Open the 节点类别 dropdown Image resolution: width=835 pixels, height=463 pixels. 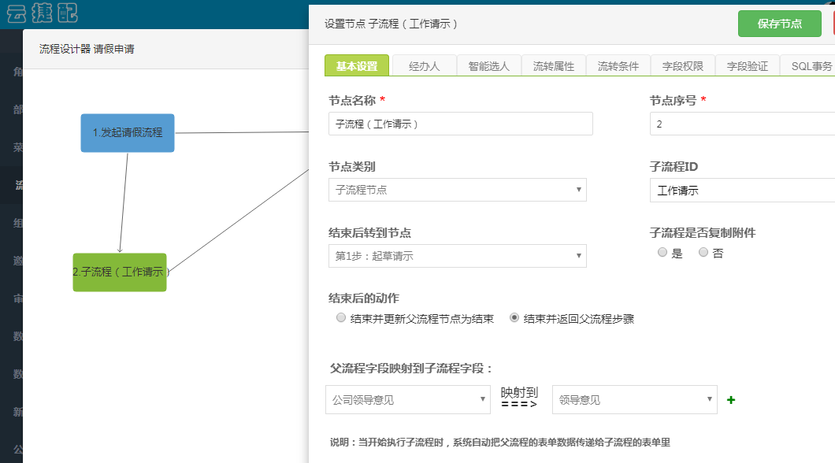pos(457,190)
